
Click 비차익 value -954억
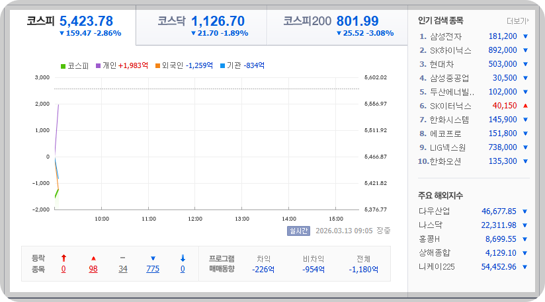(x=313, y=270)
